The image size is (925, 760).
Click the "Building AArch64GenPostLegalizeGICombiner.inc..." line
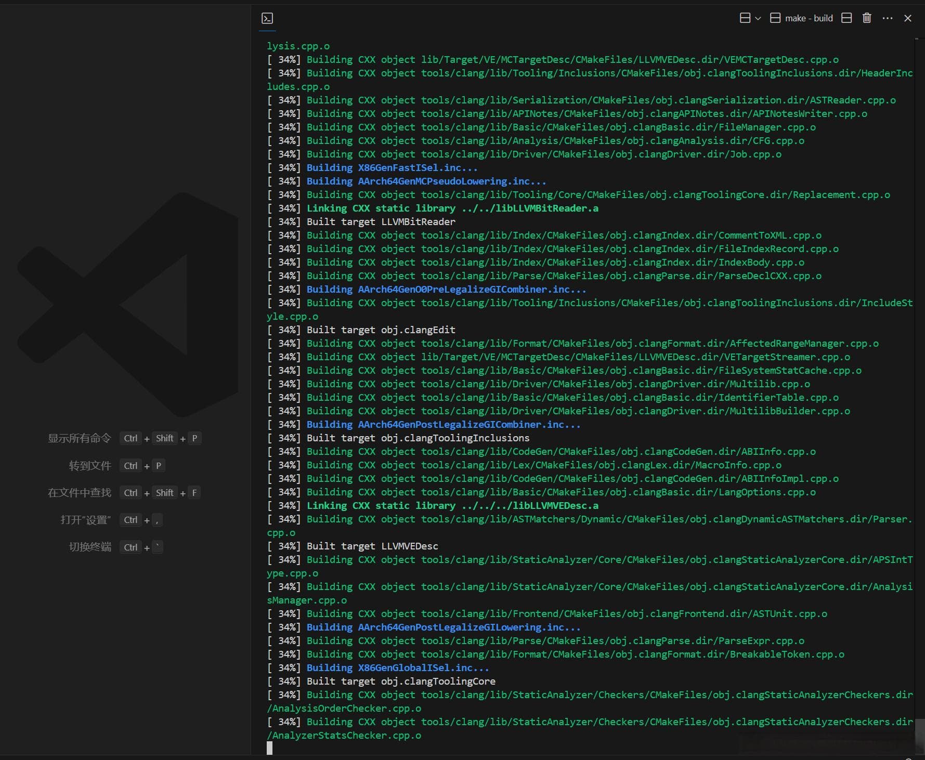424,425
